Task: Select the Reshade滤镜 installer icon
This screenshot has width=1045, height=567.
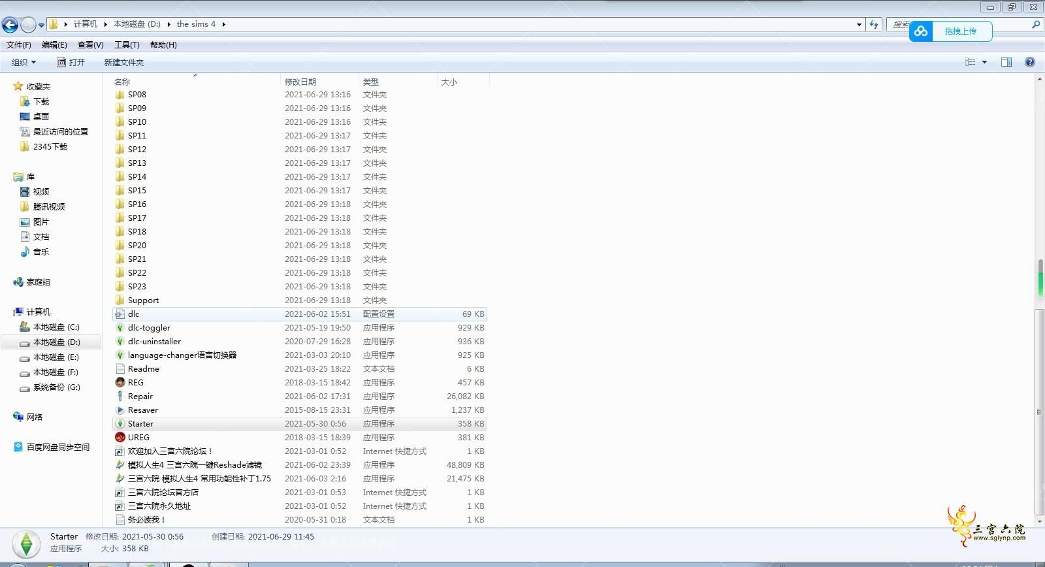Action: (120, 465)
